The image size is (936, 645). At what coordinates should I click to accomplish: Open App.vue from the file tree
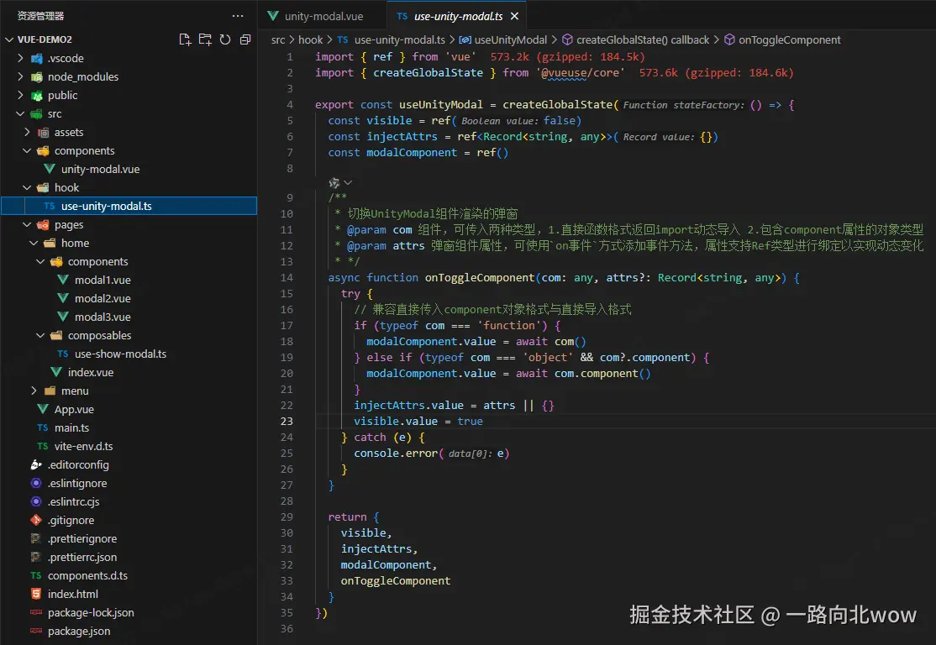(74, 409)
